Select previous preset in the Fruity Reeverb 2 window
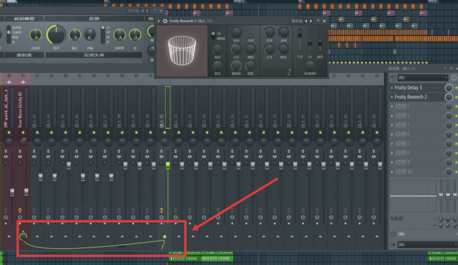 306,21
